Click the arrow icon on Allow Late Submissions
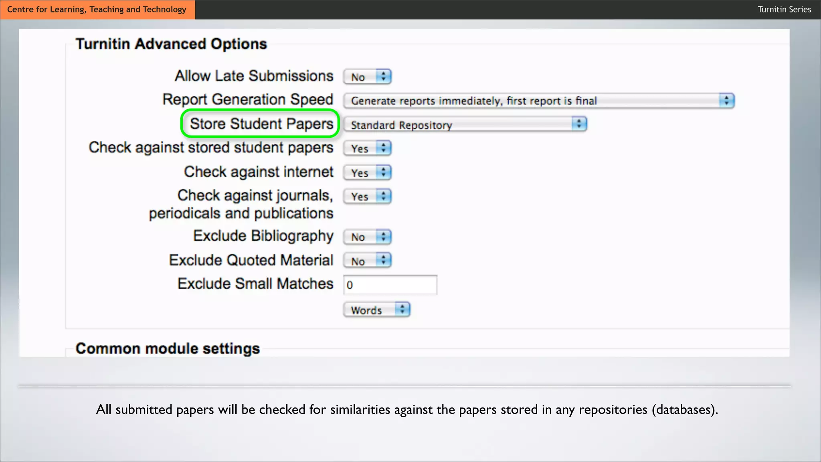Image resolution: width=821 pixels, height=462 pixels. point(384,76)
